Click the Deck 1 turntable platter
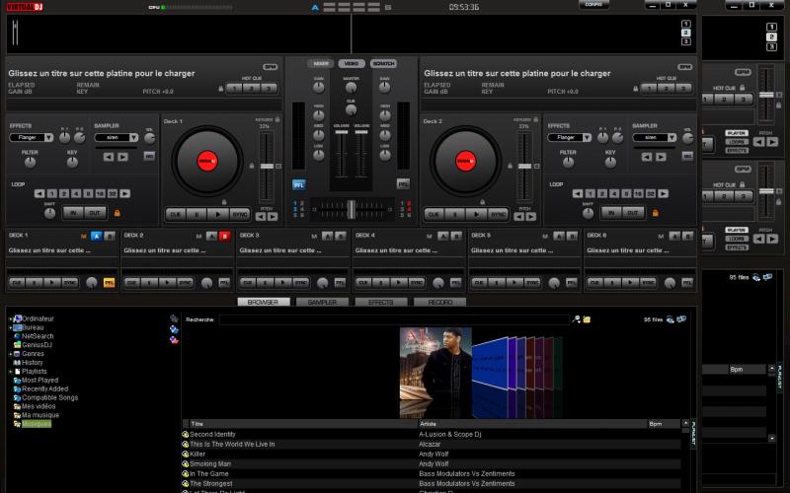This screenshot has height=493, width=790. pyautogui.click(x=207, y=162)
